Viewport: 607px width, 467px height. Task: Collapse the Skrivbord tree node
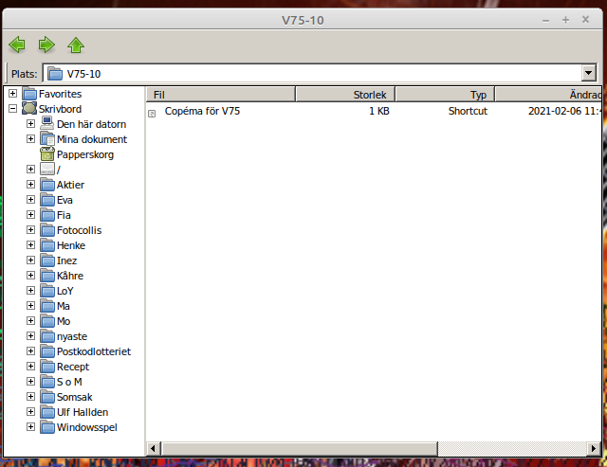click(x=12, y=109)
